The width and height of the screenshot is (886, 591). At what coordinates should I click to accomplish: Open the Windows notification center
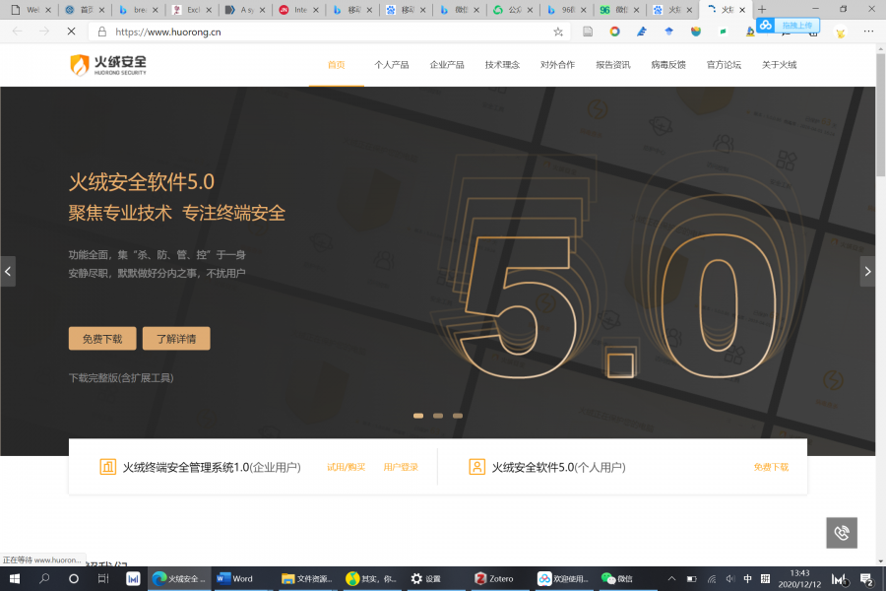tap(866, 578)
